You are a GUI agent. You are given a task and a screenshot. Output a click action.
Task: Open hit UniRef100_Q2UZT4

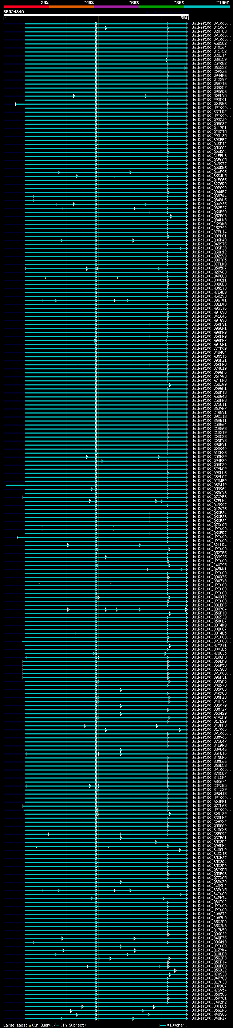click(x=209, y=55)
